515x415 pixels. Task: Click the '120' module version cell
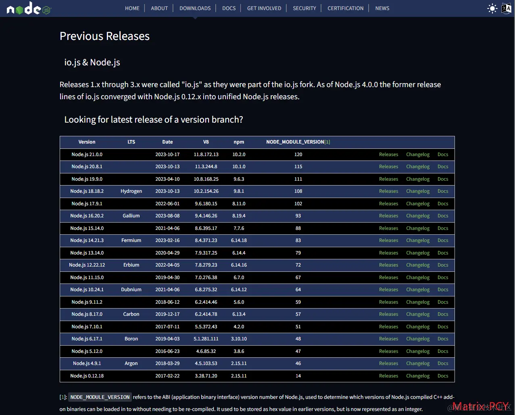tap(298, 154)
